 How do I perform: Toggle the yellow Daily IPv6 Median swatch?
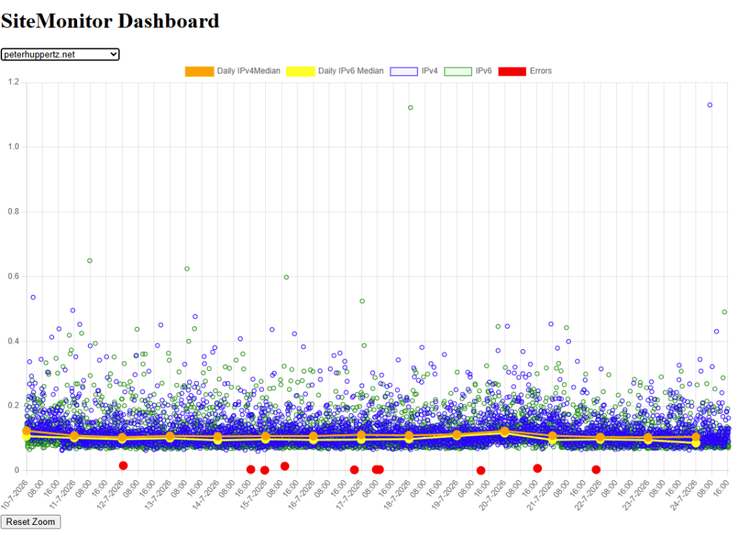301,71
